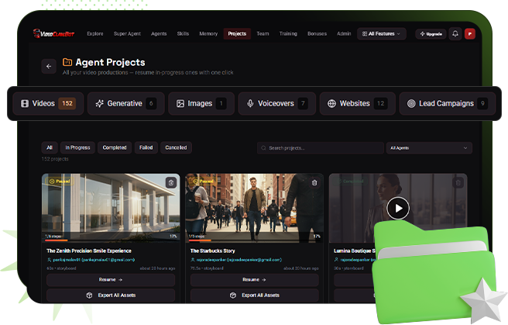Switch to the Voiceovers tab

(x=277, y=103)
